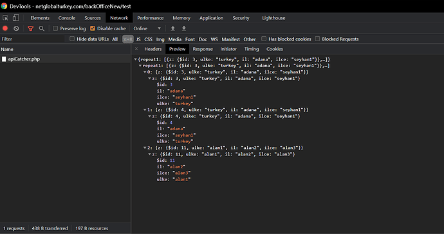This screenshot has height=234, width=444.
Task: Collapse the repeat1 array node
Action: [140, 66]
